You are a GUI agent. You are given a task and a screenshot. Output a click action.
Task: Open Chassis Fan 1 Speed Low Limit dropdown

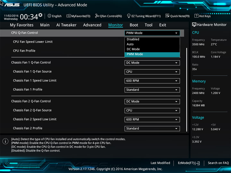tap(152, 81)
